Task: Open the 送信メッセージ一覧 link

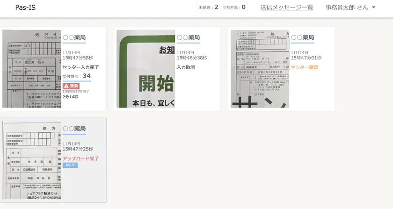Action: [x=286, y=7]
